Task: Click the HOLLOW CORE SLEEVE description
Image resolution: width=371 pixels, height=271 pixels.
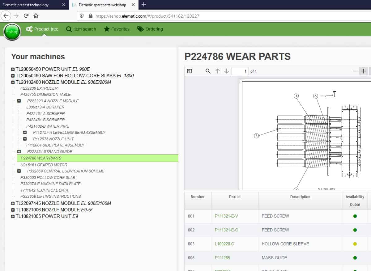Action: click(285, 244)
